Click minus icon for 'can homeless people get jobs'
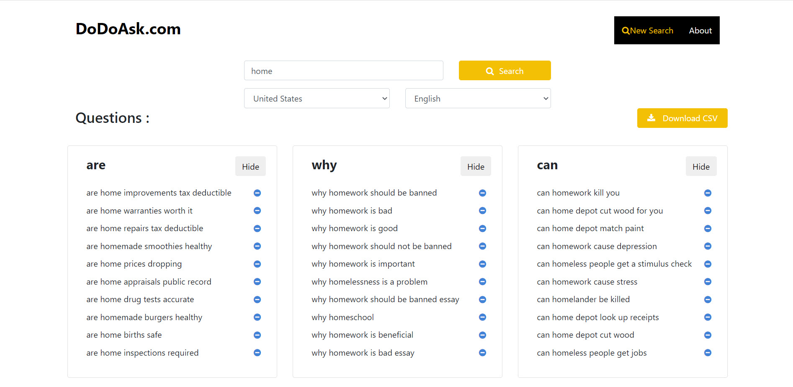The image size is (793, 387). click(708, 353)
